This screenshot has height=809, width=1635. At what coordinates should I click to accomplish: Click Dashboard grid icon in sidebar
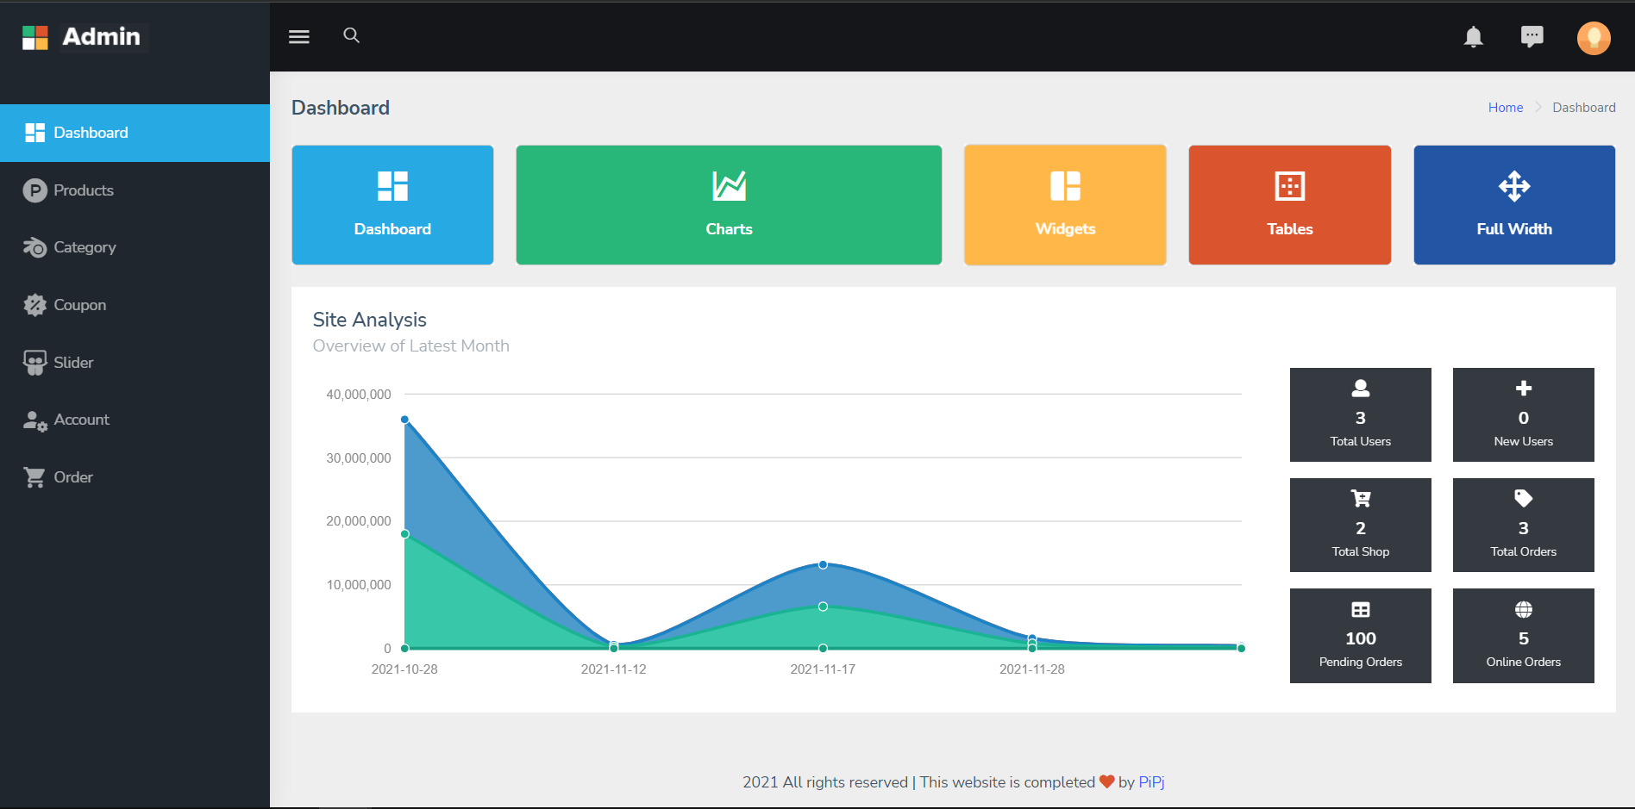[x=35, y=133]
